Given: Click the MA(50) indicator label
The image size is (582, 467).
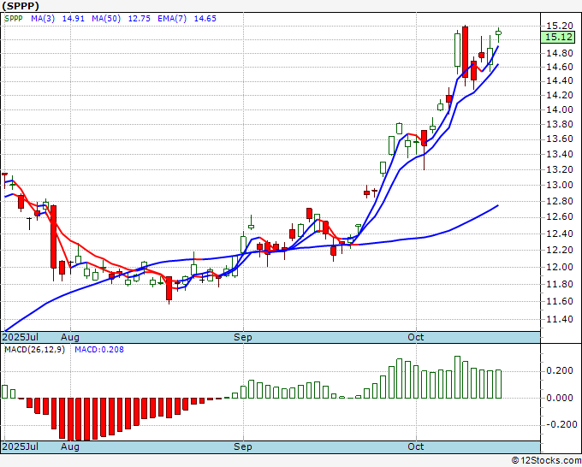Looking at the screenshot, I should coord(106,19).
